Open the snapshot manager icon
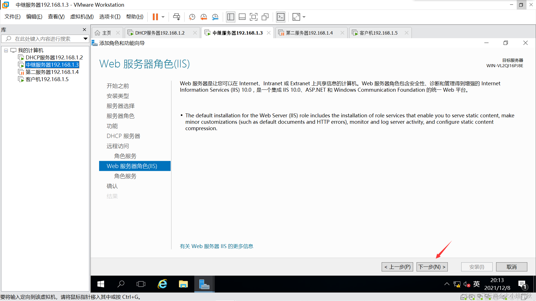 click(215, 17)
